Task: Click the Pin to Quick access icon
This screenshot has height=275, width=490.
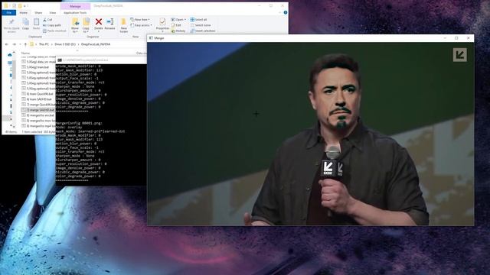Action: (x=11, y=22)
